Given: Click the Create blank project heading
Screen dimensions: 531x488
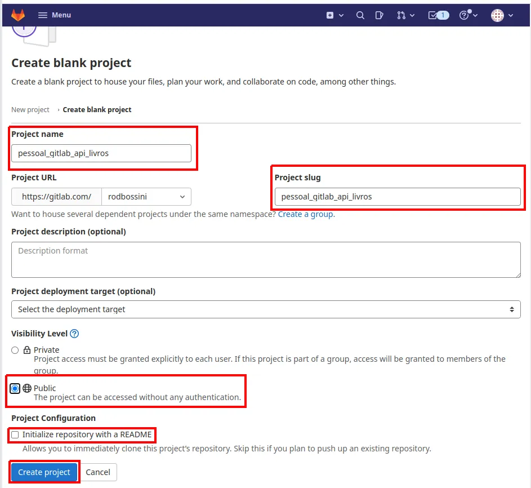Looking at the screenshot, I should click(x=71, y=63).
